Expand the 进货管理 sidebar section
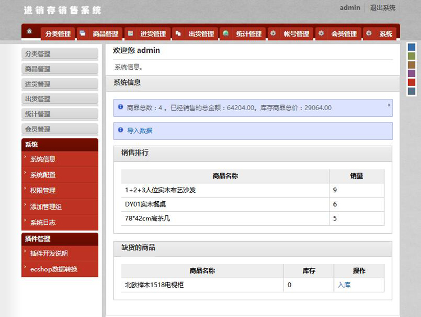 pyautogui.click(x=60, y=84)
